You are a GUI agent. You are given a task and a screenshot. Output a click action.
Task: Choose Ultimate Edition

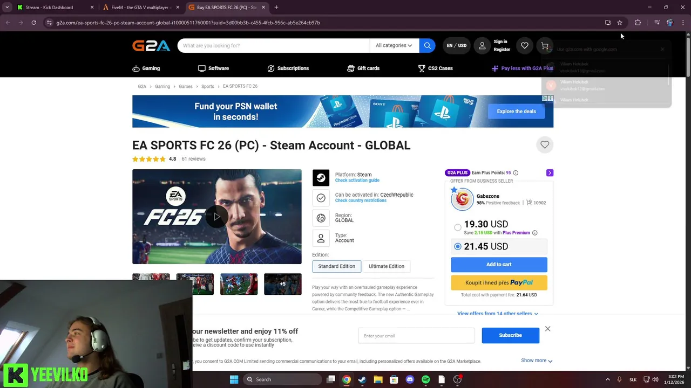(x=387, y=266)
